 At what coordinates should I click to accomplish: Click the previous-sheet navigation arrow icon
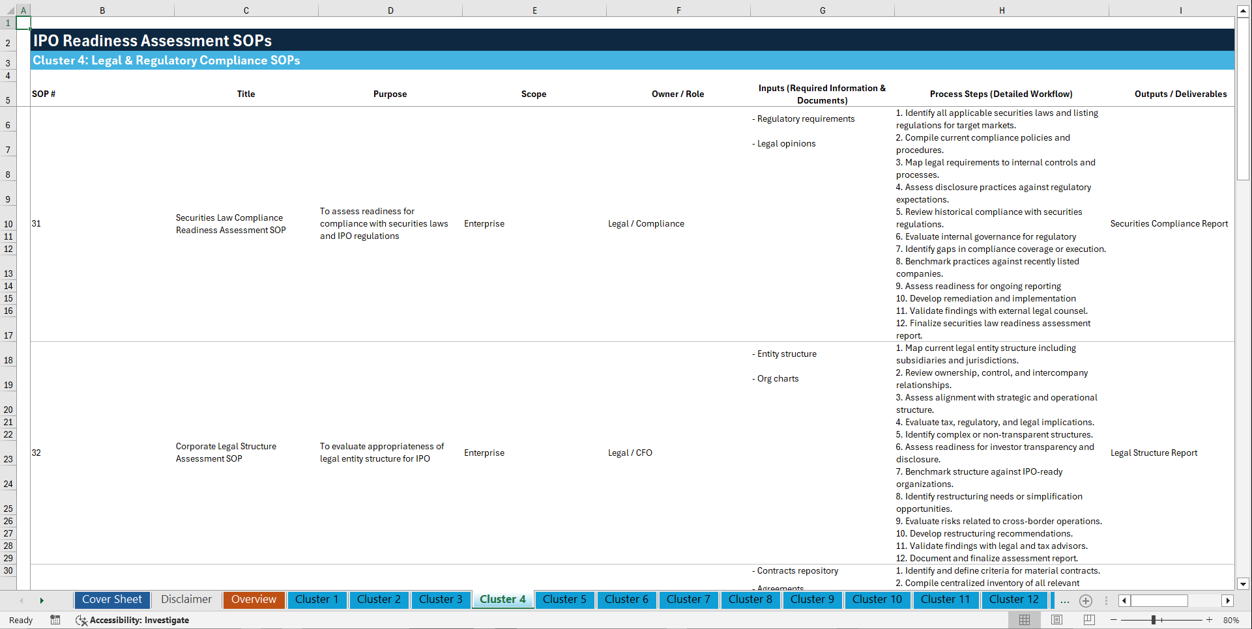click(22, 600)
